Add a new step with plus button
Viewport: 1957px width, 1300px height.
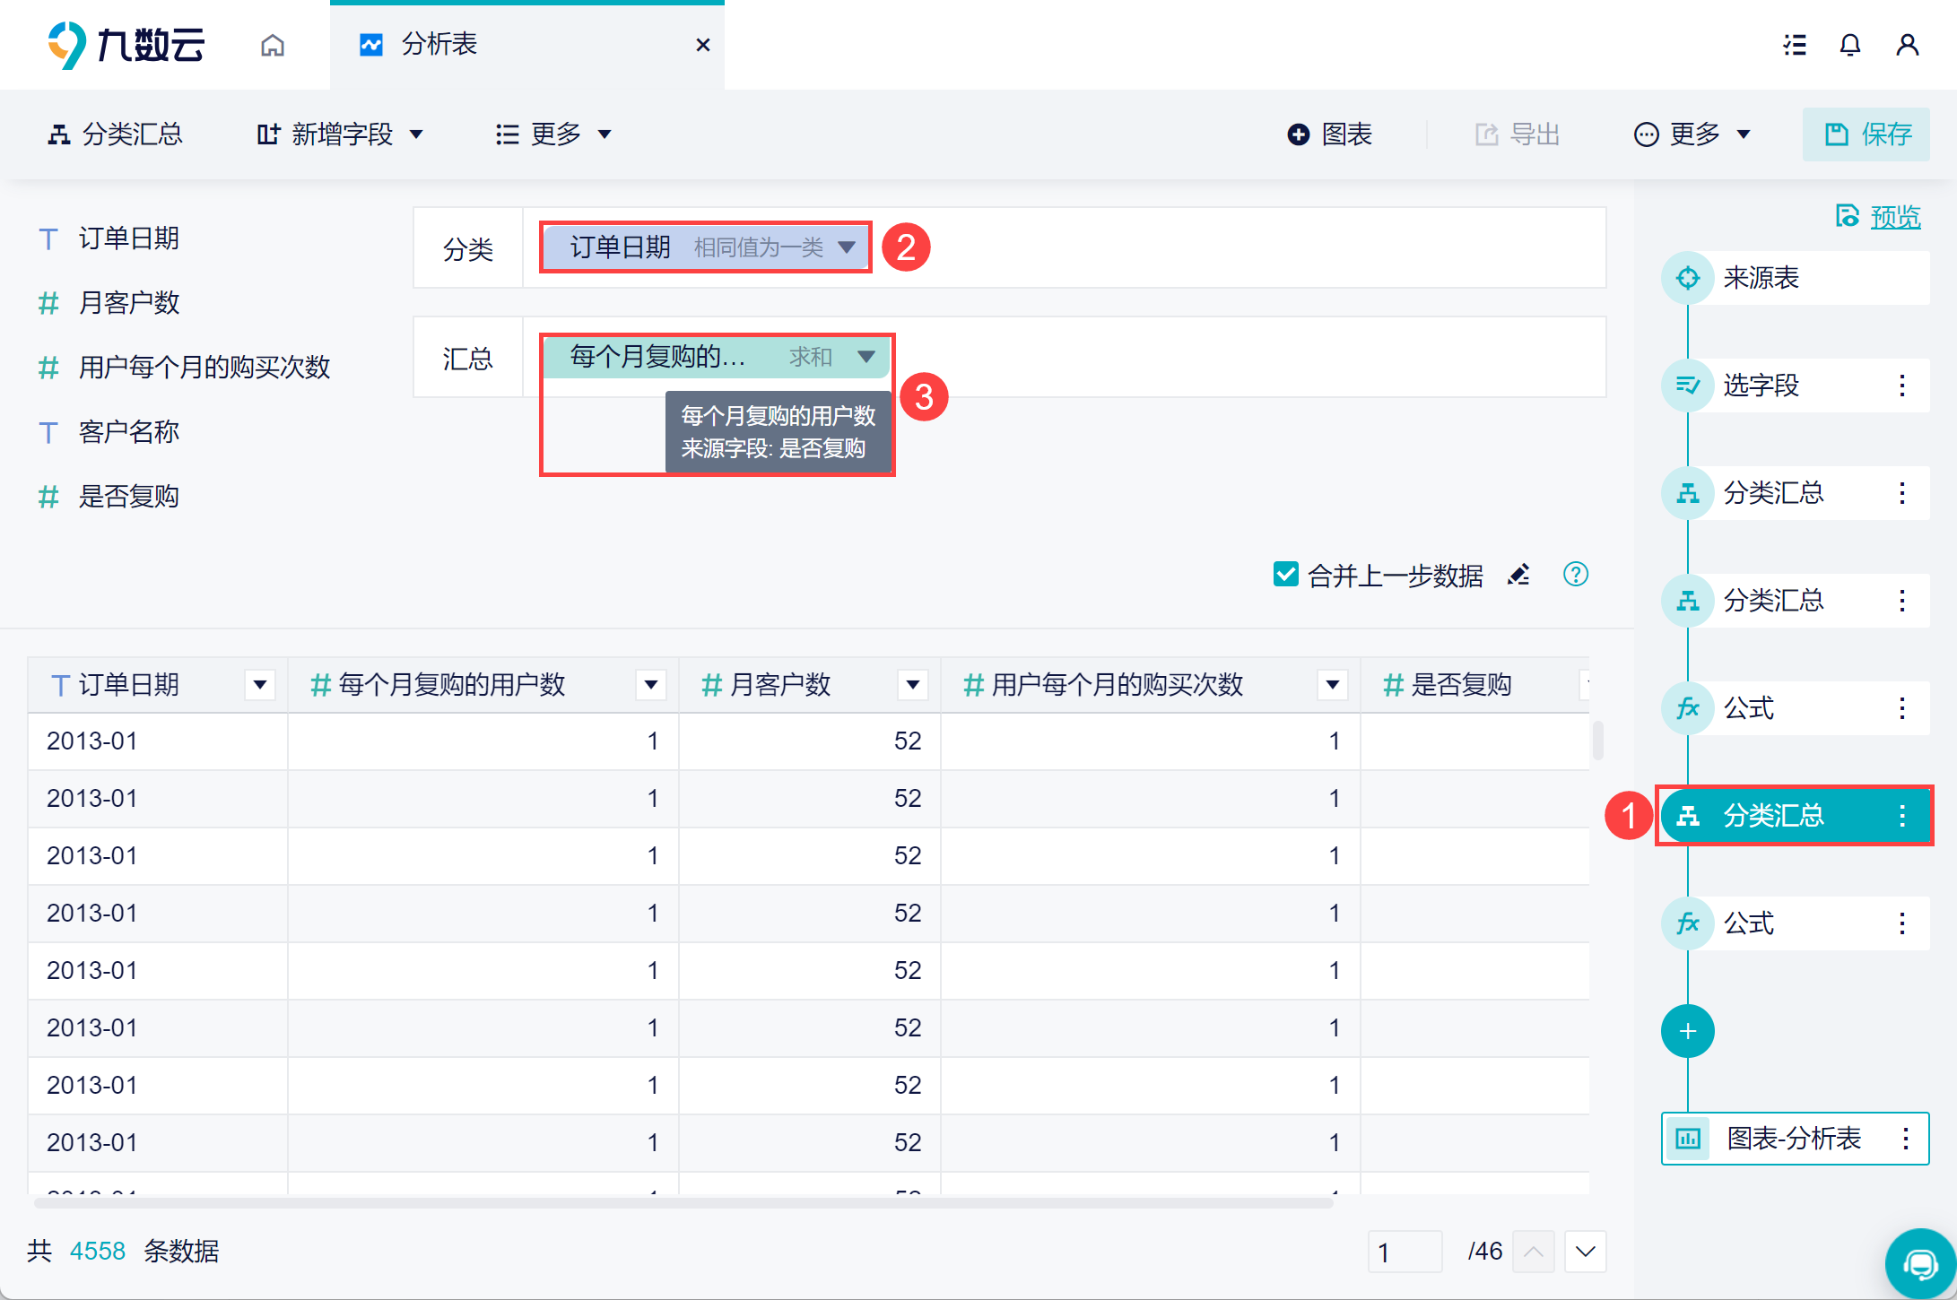click(x=1687, y=1031)
